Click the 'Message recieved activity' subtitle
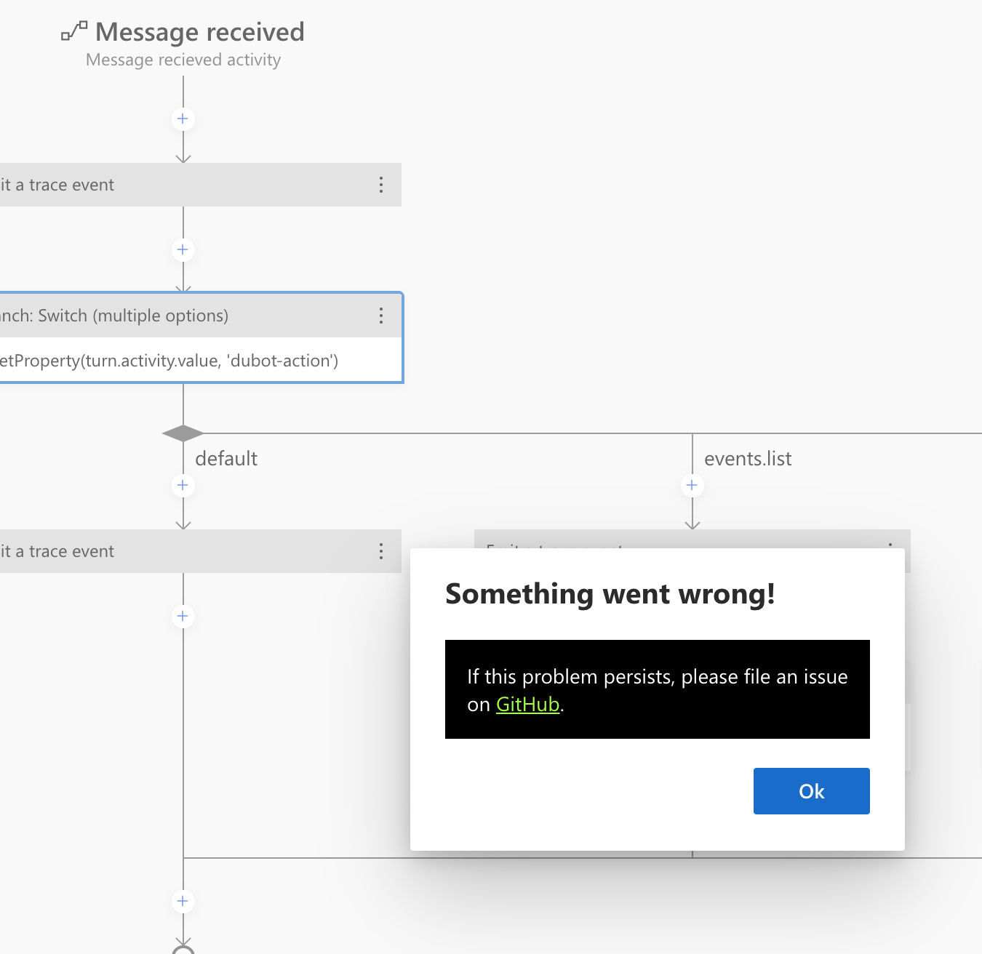982x954 pixels. [183, 60]
